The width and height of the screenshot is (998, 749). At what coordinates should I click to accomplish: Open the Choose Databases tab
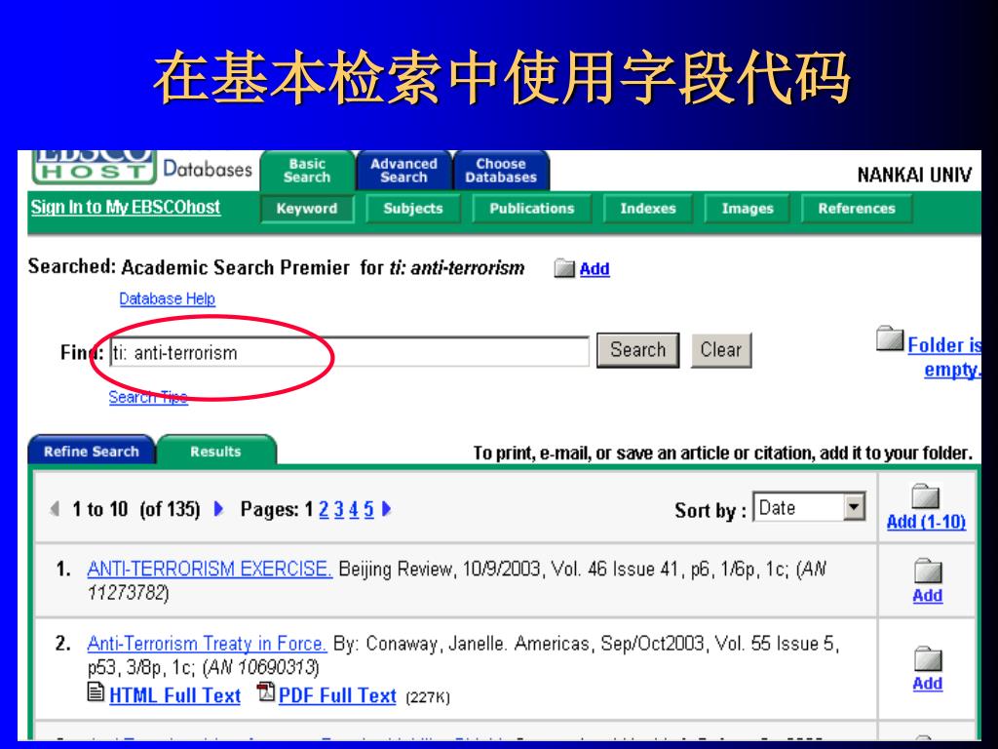point(501,171)
